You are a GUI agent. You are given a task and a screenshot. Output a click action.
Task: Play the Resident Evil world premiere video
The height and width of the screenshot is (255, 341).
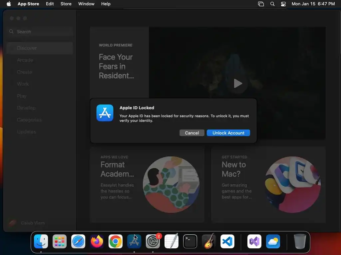pos(238,83)
